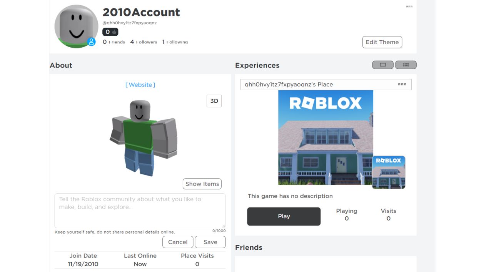The height and width of the screenshot is (272, 484).
Task: View the 4 Followers list
Action: [144, 42]
